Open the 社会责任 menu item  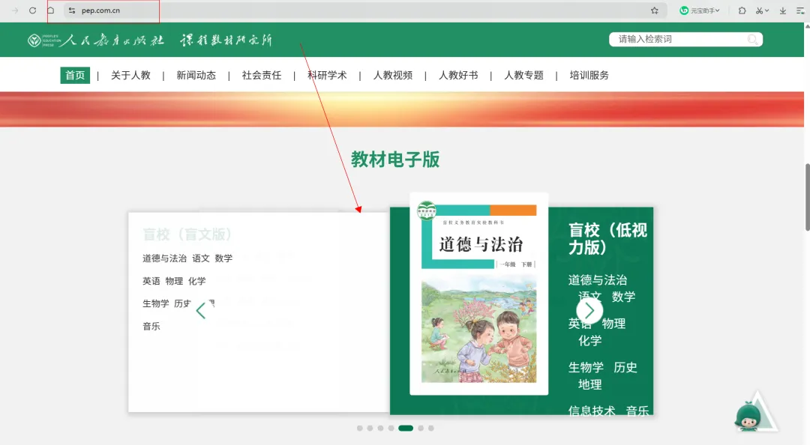262,76
